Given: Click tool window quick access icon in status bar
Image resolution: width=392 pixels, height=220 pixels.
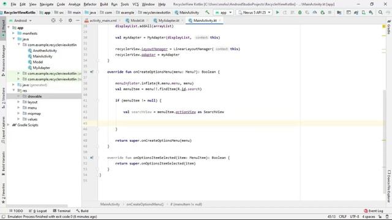Looking at the screenshot, I should click(3, 217).
